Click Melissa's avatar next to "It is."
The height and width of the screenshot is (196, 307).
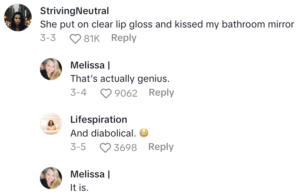[x=51, y=178]
